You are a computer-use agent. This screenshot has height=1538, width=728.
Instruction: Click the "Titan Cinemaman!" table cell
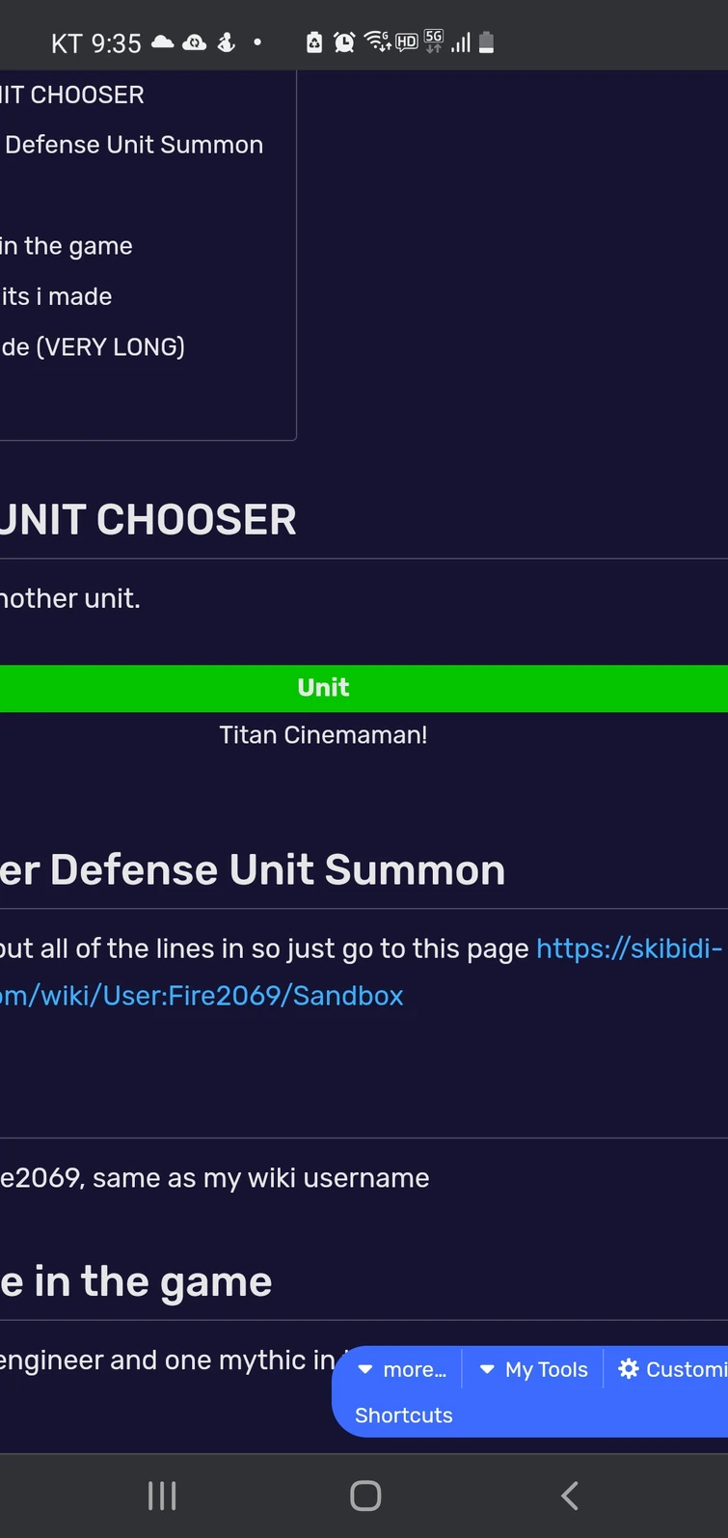[324, 735]
